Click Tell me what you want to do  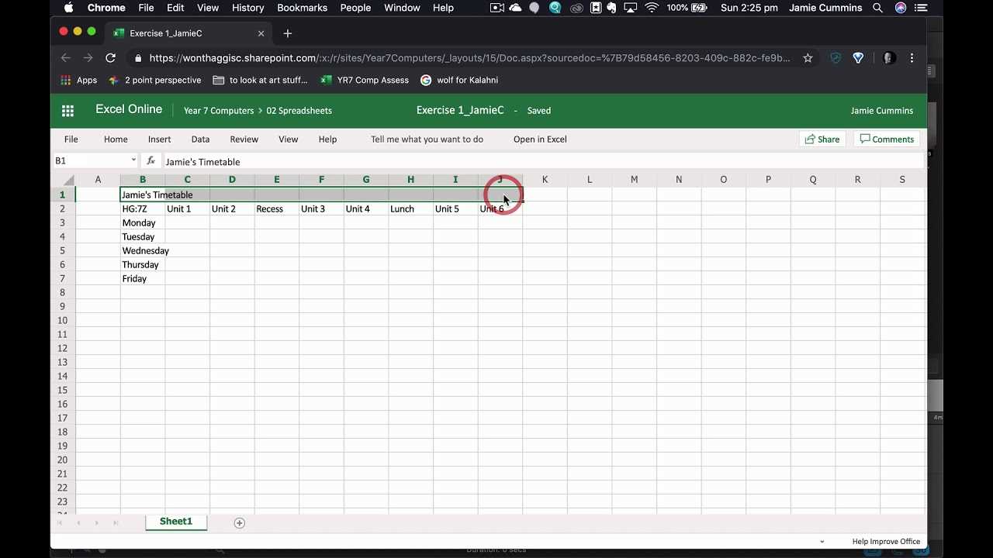tap(427, 139)
